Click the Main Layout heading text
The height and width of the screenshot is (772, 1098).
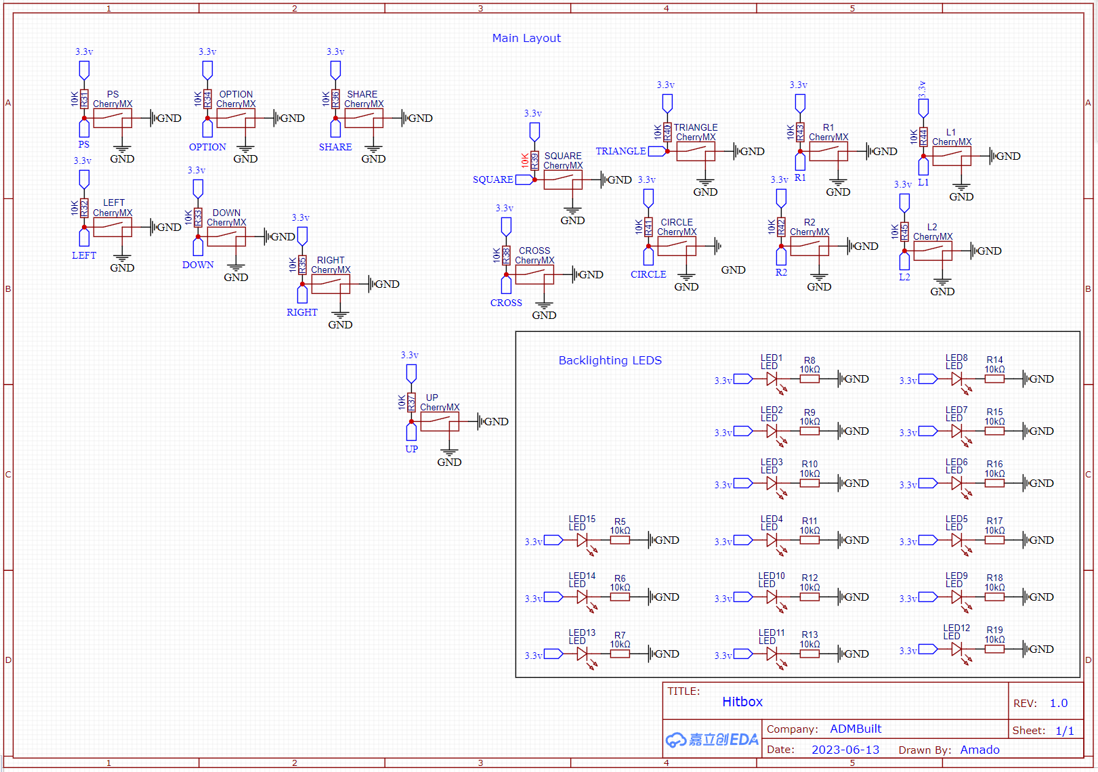click(x=526, y=39)
